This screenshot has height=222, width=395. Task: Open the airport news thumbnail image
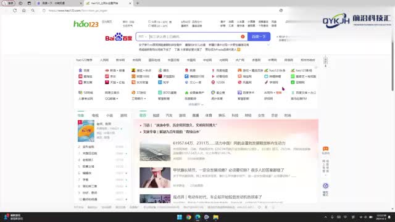(155, 151)
